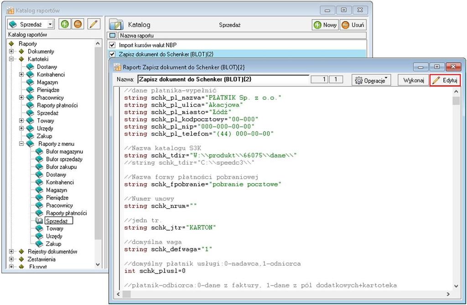The image size is (467, 305).
Task: Click Urzędy book icon under Raporty z menu
Action: 39,236
